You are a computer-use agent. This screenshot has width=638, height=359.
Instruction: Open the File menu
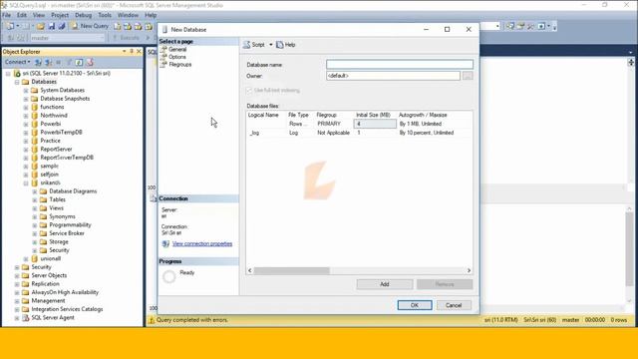(x=7, y=15)
